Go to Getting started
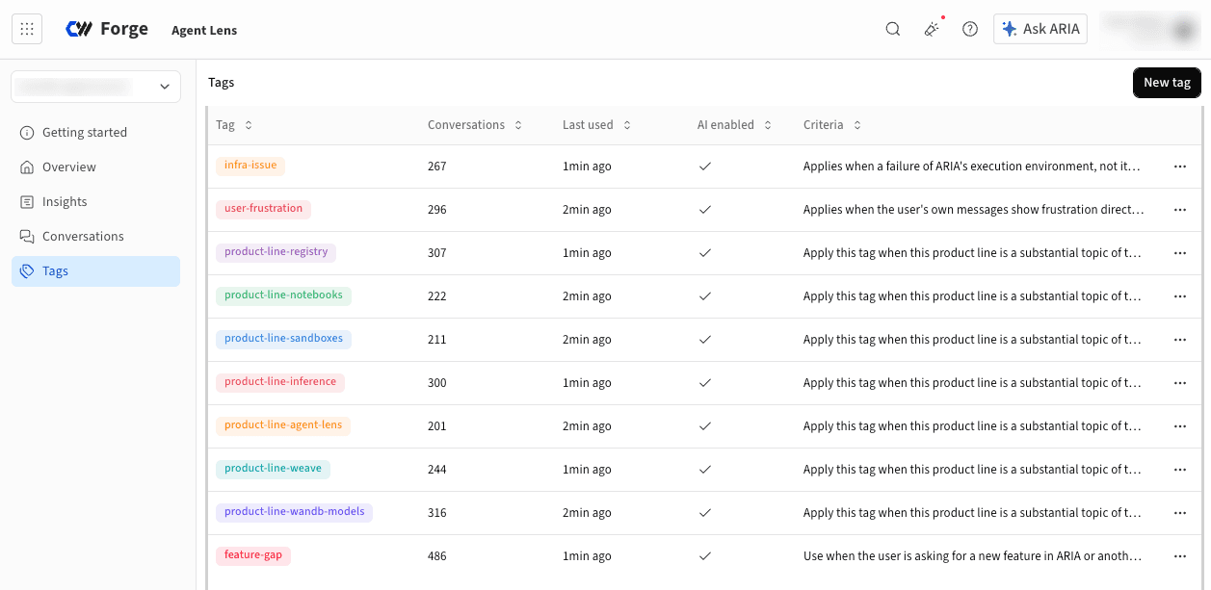The height and width of the screenshot is (590, 1211). (95, 133)
